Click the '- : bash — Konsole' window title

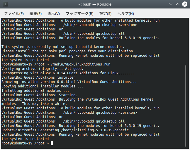tap(95, 4)
